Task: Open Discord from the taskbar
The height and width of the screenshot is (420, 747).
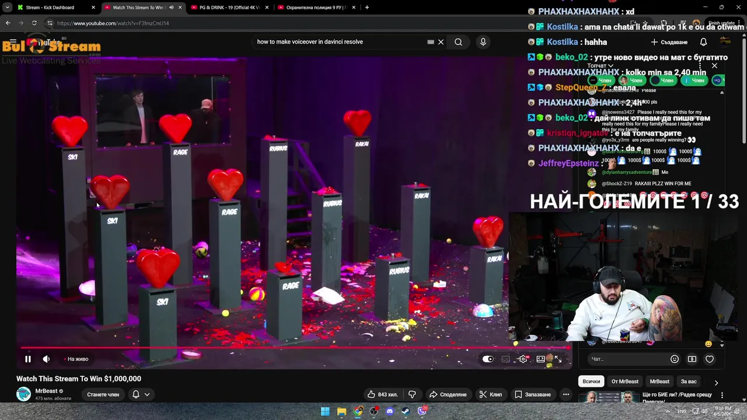Action: [390, 411]
